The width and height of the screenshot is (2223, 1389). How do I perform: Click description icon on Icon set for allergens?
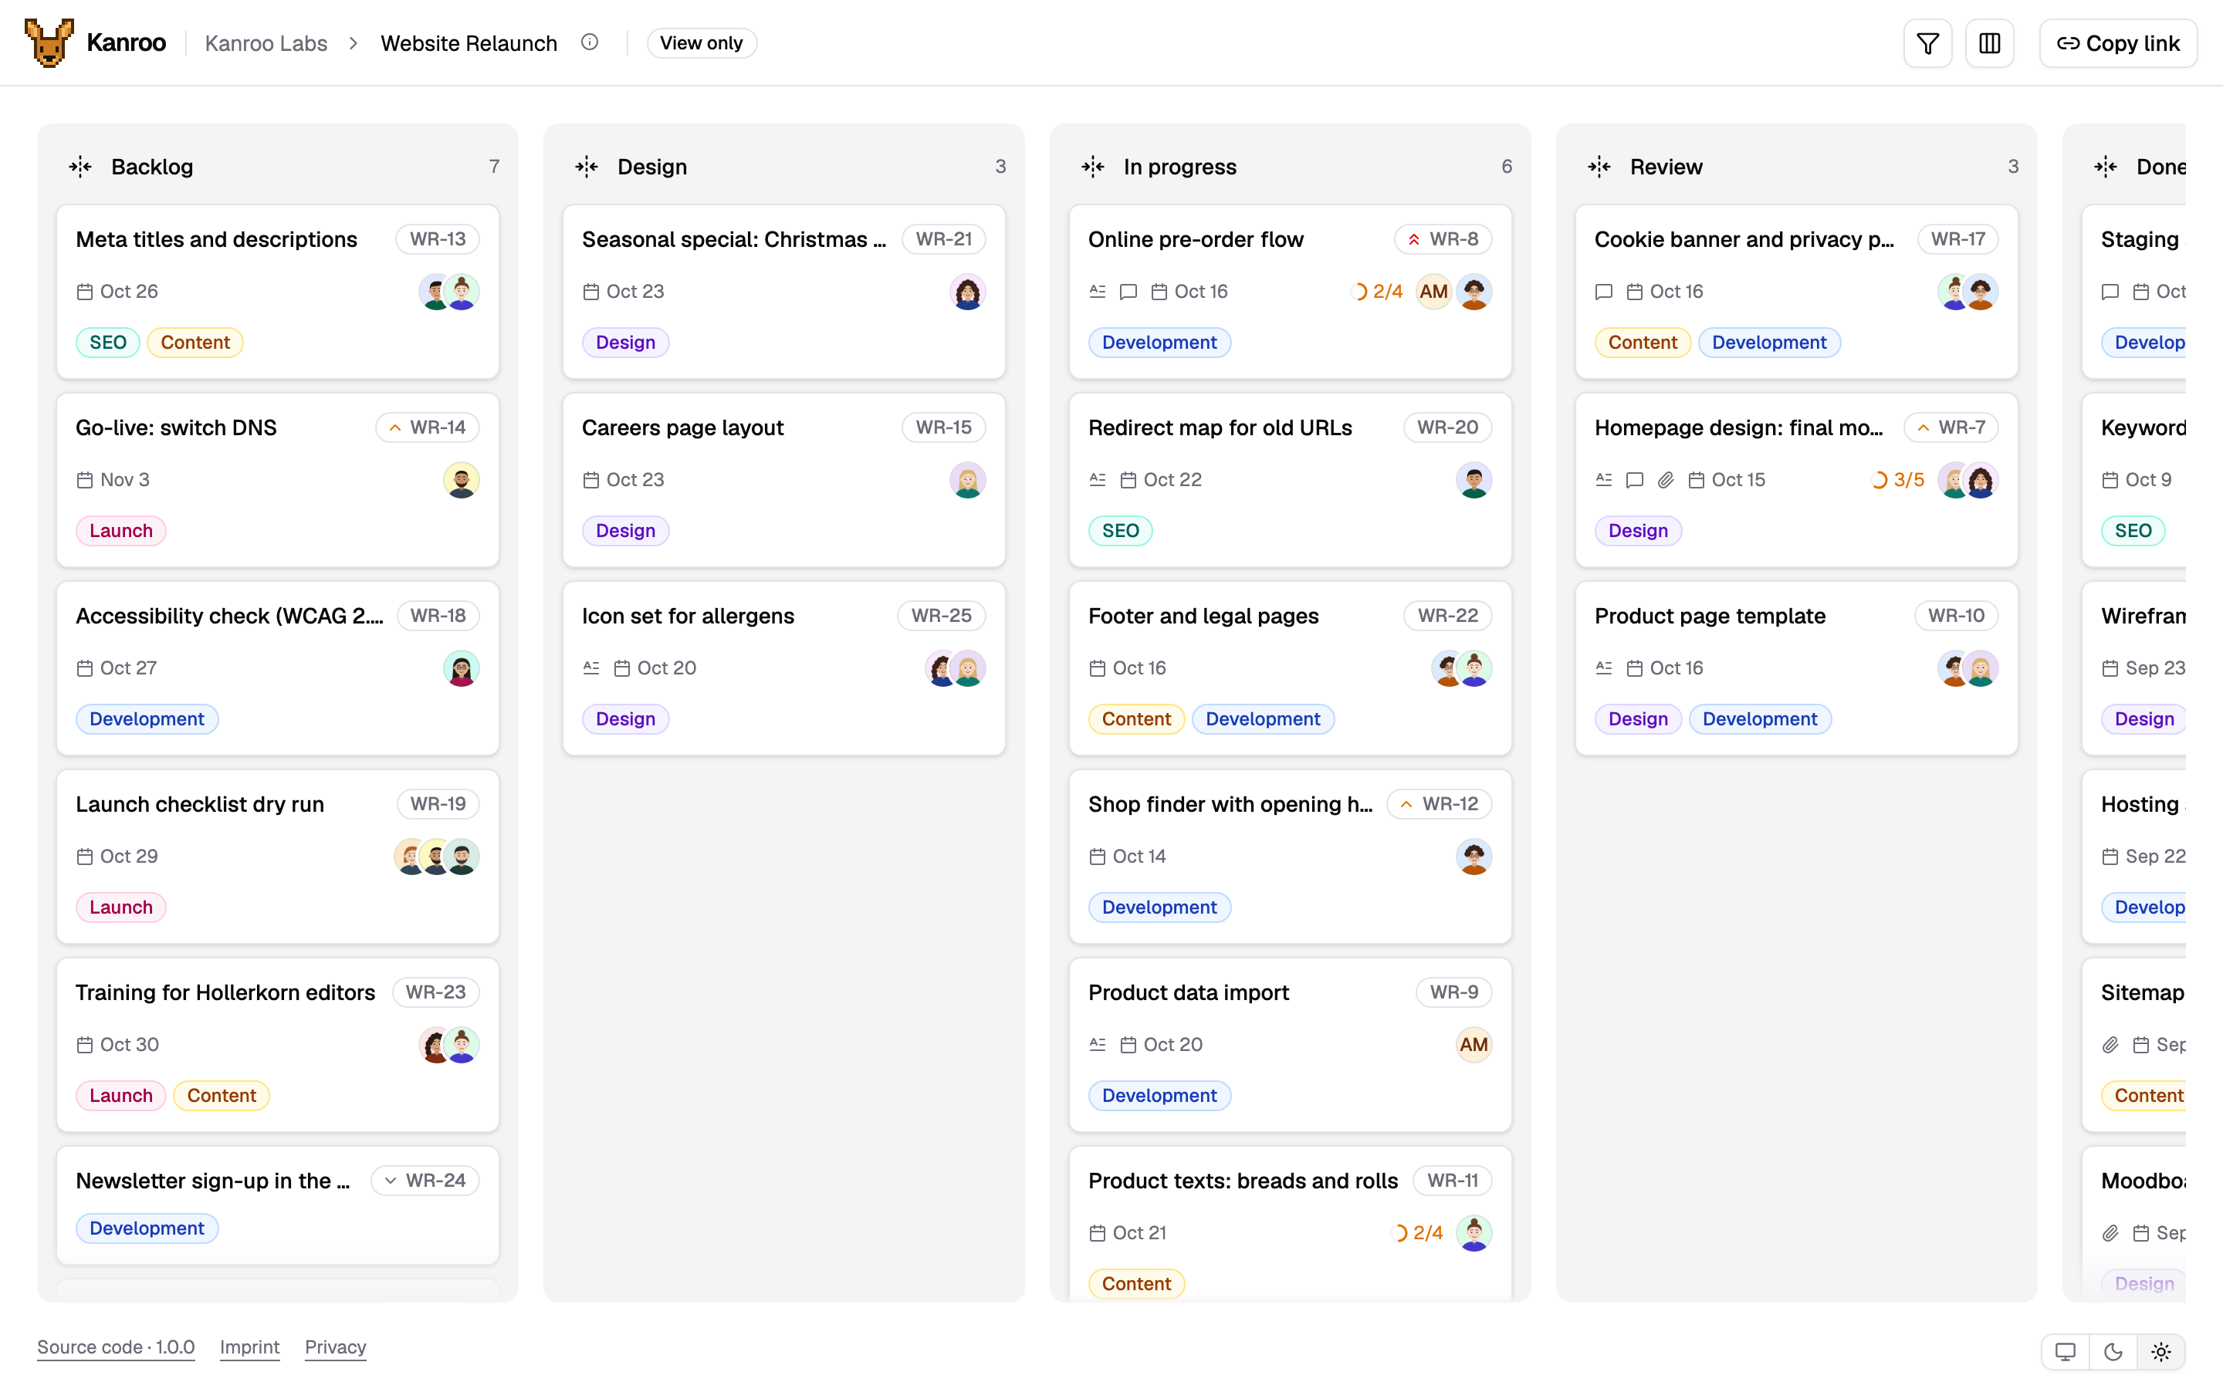pos(591,667)
